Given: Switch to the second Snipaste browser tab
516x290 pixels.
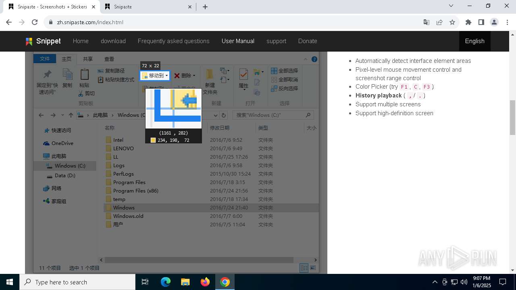Looking at the screenshot, I should tap(147, 7).
